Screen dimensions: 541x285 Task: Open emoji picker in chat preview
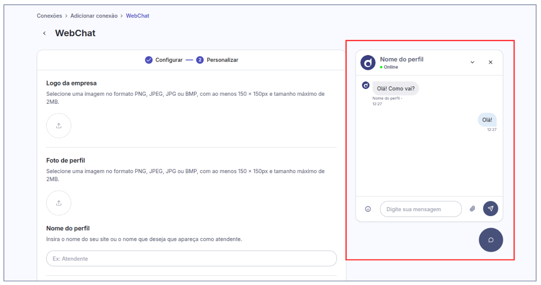pos(368,209)
